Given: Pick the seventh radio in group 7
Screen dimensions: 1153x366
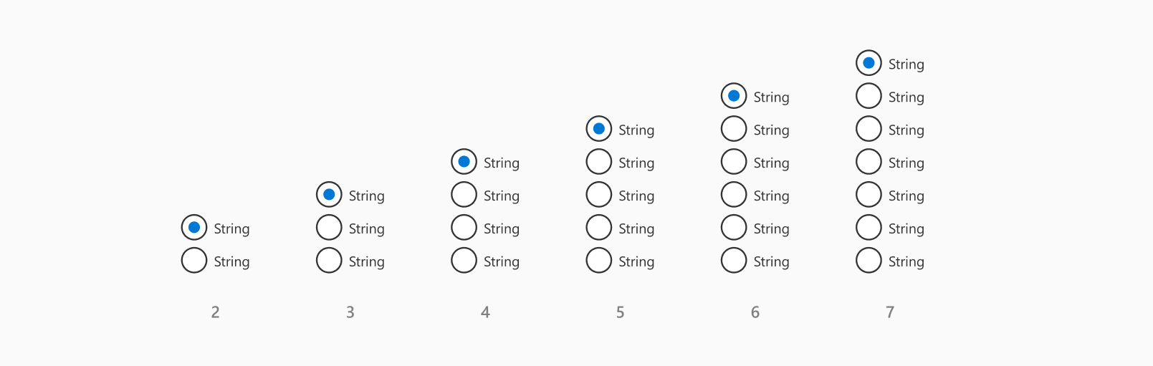Looking at the screenshot, I should 869,261.
